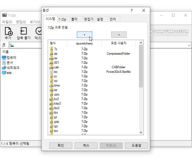Click the ? help button in options title bar

point(132,10)
